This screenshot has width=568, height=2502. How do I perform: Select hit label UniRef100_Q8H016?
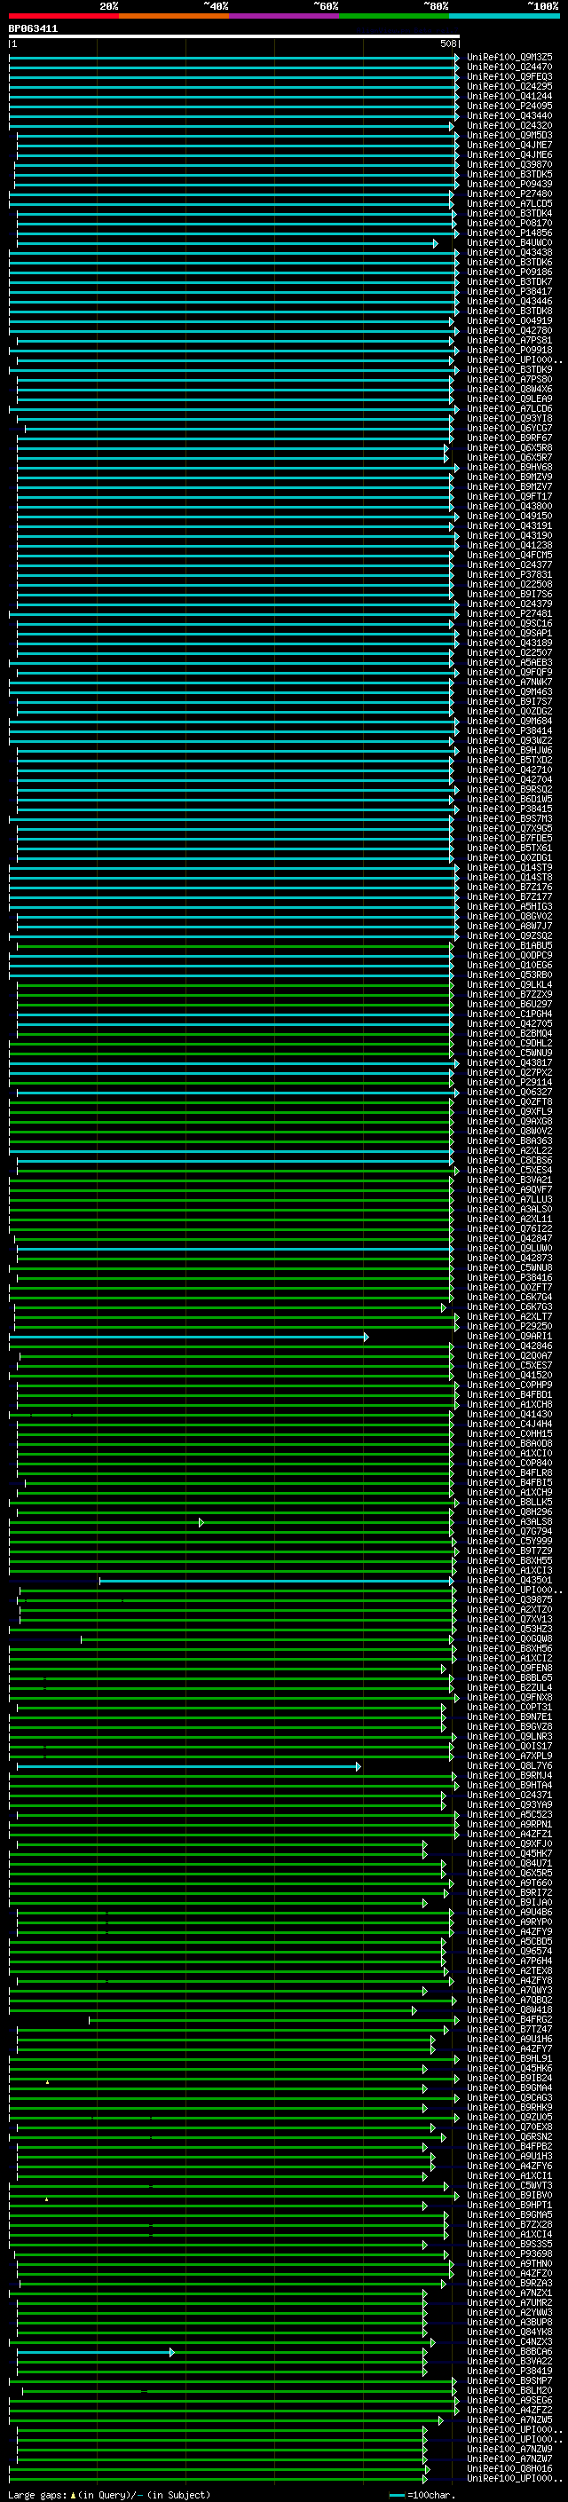pyautogui.click(x=509, y=2468)
